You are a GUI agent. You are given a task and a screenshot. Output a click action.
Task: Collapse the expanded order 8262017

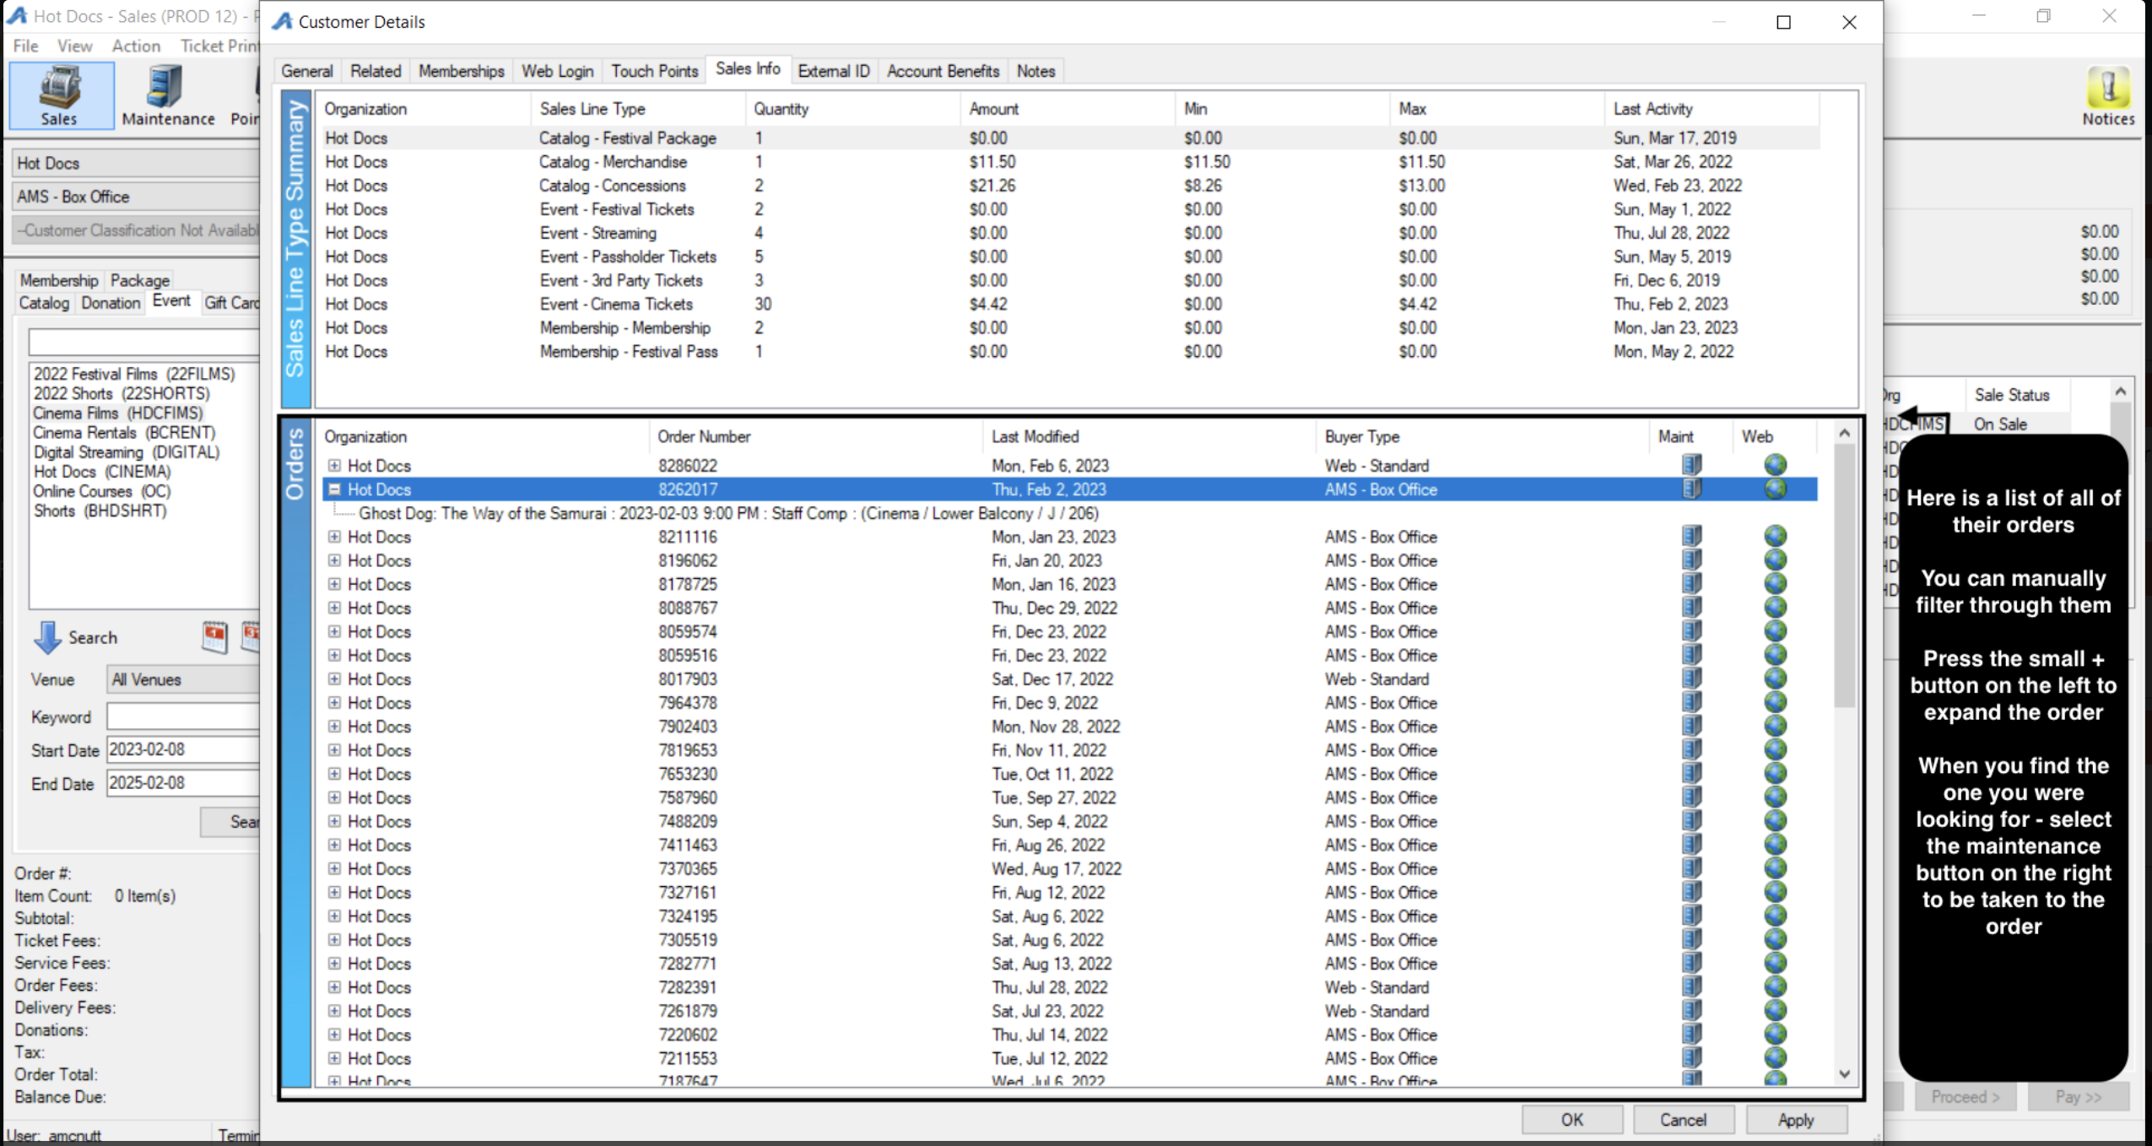pos(334,489)
